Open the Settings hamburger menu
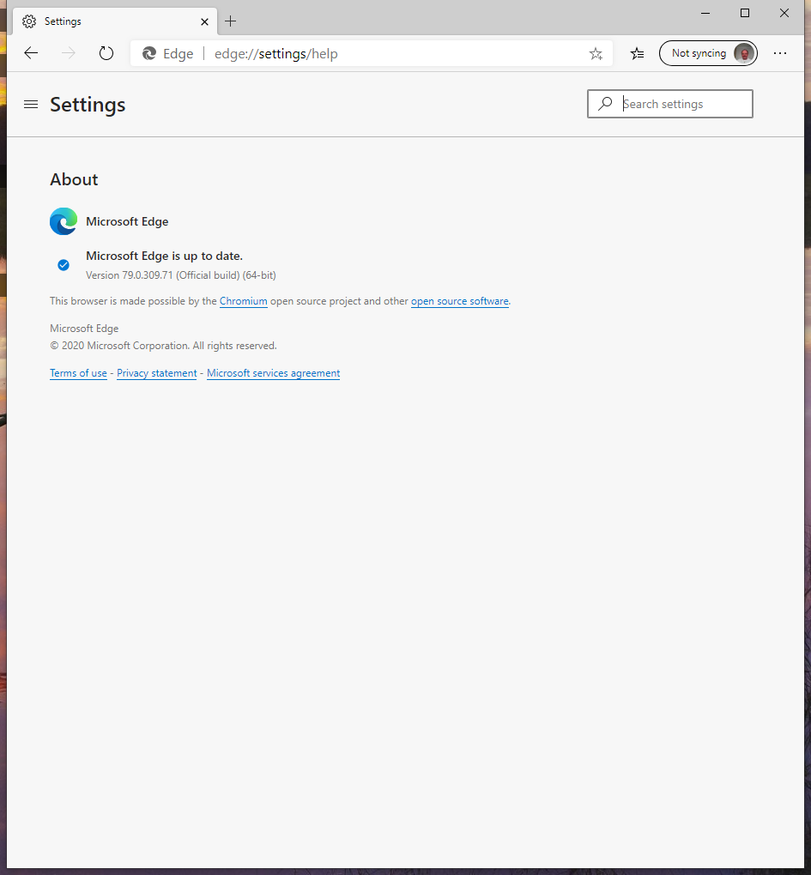Viewport: 811px width, 875px height. click(x=31, y=105)
